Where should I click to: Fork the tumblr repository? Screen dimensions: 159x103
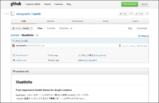(x=139, y=14)
